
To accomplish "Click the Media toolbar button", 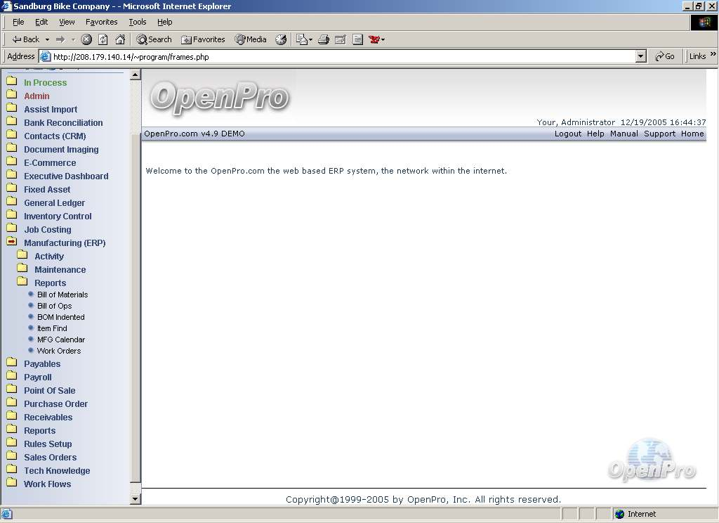I will point(251,39).
